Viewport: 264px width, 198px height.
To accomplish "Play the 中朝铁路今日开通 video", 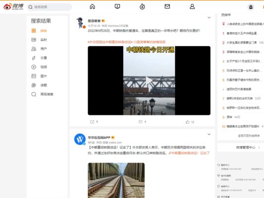I will pyautogui.click(x=149, y=81).
